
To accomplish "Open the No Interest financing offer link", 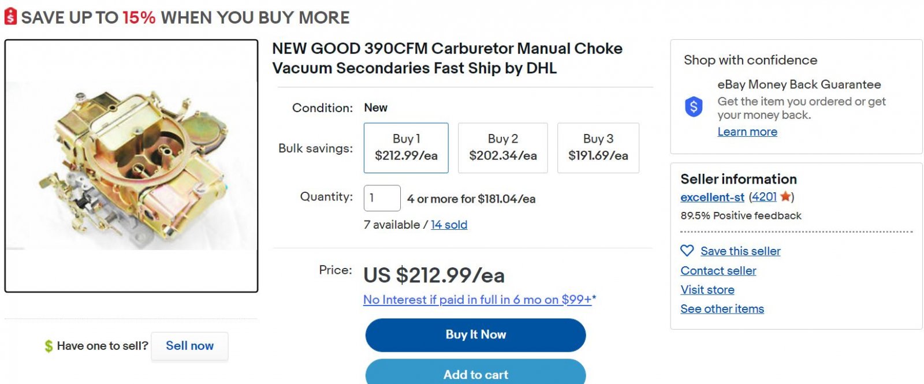I will tap(478, 300).
